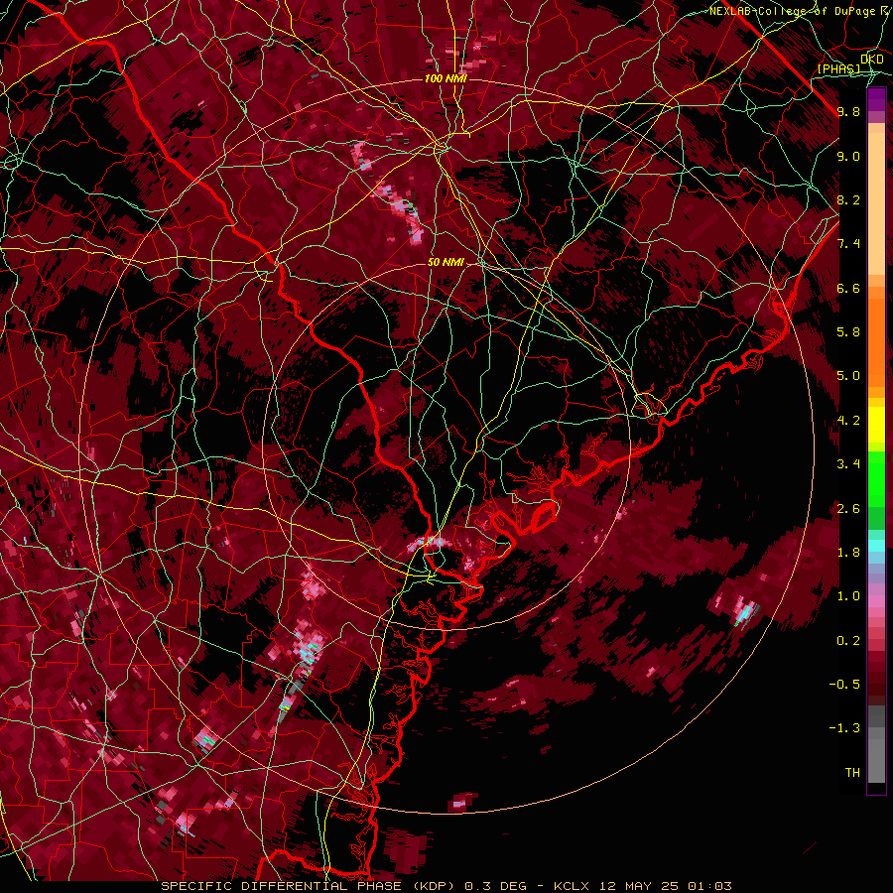Pick the bright green segment of the color bar
The width and height of the screenshot is (893, 893).
[876, 481]
